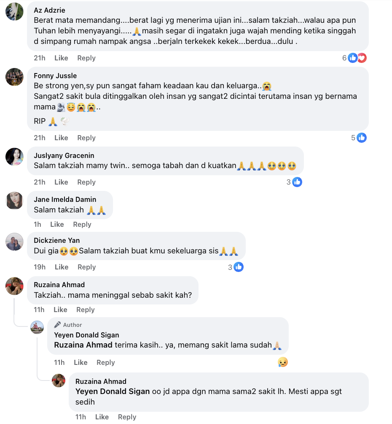Open the like reactions on Fonny Jussle's comment
Image resolution: width=392 pixels, height=424 pixels.
click(x=359, y=138)
